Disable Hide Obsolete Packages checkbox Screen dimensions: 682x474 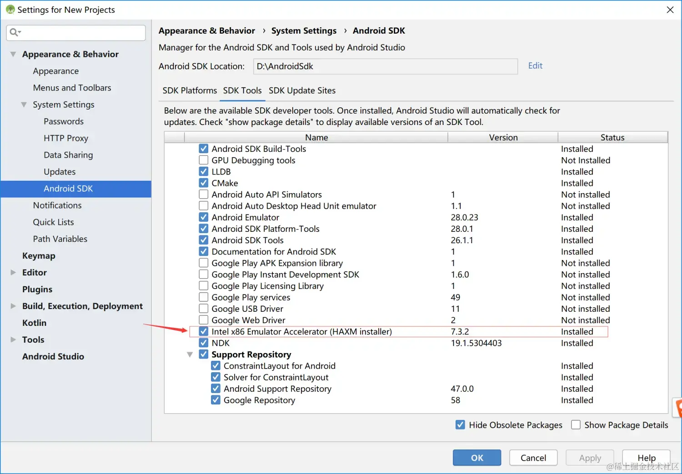tap(460, 424)
